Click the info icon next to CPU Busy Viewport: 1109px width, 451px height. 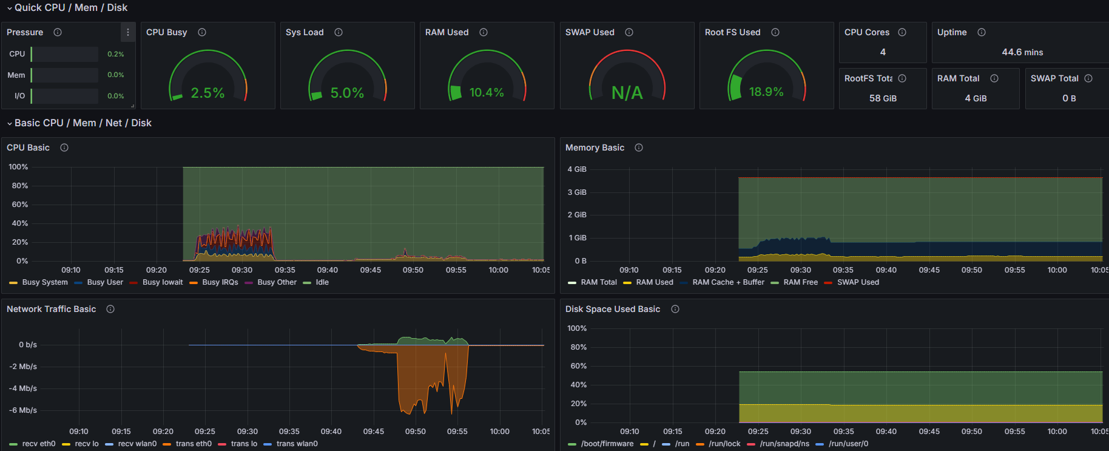pos(202,32)
